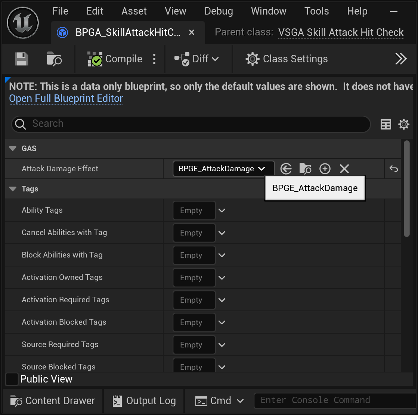Open the Tools menu
Image resolution: width=418 pixels, height=415 pixels.
pyautogui.click(x=317, y=11)
